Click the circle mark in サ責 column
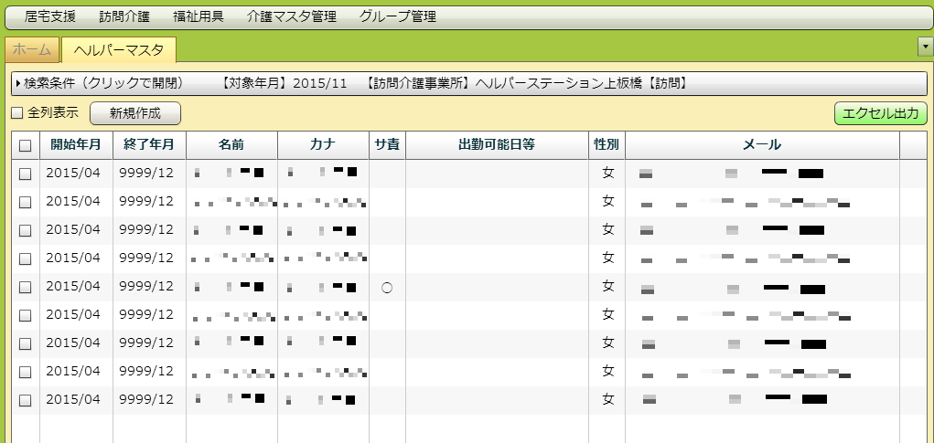The width and height of the screenshot is (934, 443). tap(387, 287)
